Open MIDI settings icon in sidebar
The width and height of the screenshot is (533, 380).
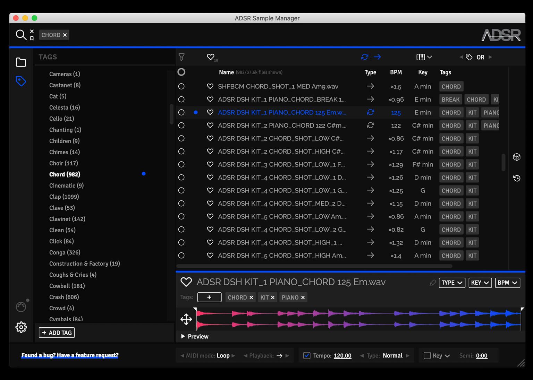point(21,306)
